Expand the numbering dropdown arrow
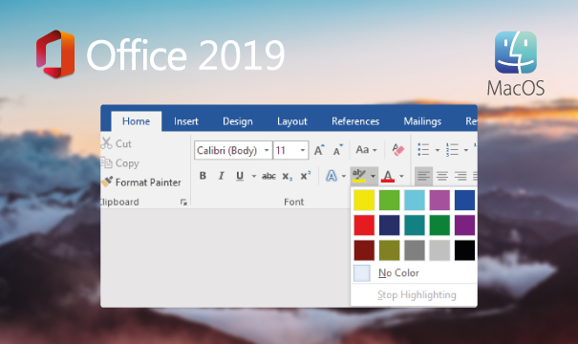This screenshot has height=344, width=578. pos(466,150)
